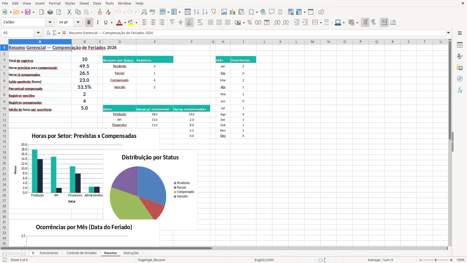Viewport: 467px width, 263px height.
Task: Click the Save document icon
Action: click(x=27, y=12)
